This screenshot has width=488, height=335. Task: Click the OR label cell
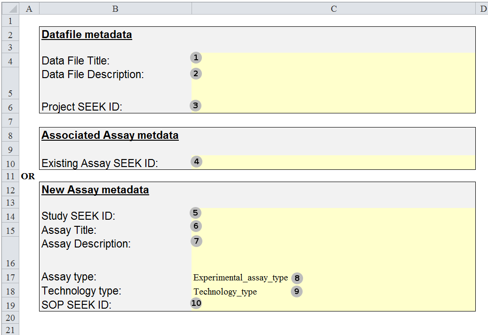pyautogui.click(x=28, y=176)
